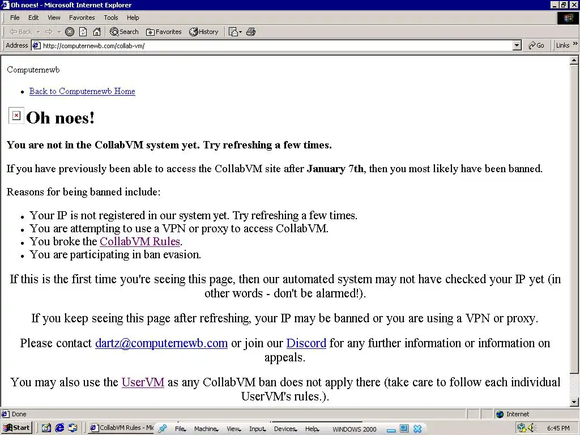Click the network tray icon
Image resolution: width=580 pixels, height=435 pixels.
pos(522,428)
